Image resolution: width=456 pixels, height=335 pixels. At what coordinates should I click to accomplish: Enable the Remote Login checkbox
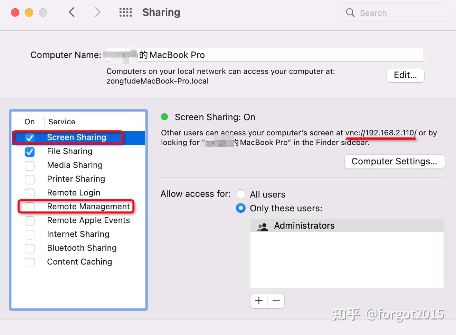coord(30,193)
